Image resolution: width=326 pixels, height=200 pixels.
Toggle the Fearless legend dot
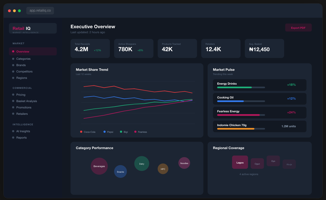[135, 132]
